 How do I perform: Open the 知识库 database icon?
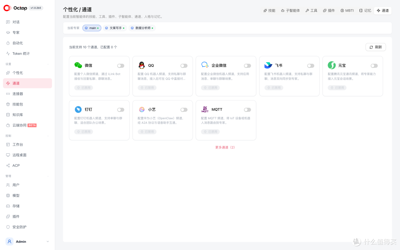(x=8, y=115)
